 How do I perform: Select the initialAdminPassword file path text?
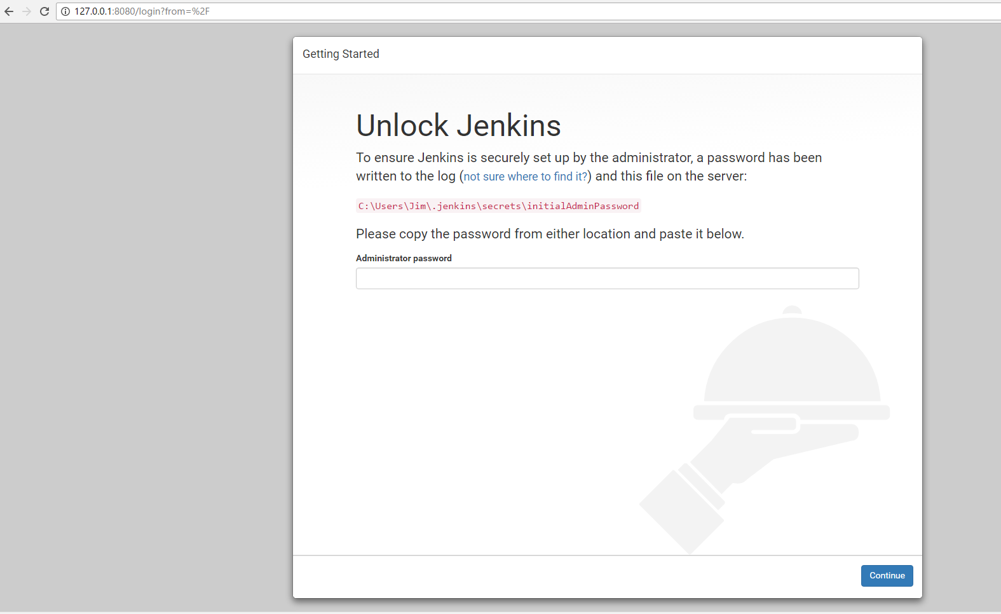click(x=498, y=206)
